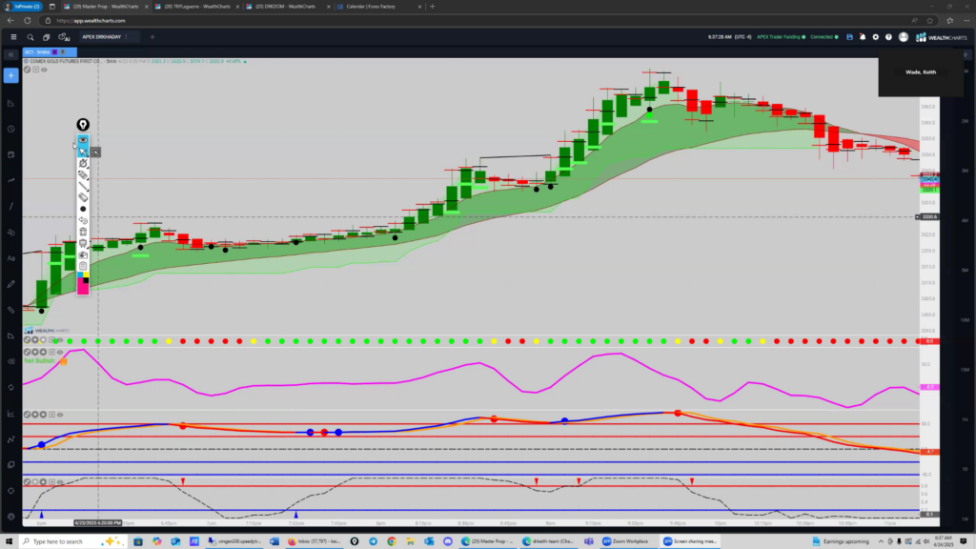This screenshot has height=549, width=976.
Task: Toggle eye icon of dotted signal pane
Action: pyautogui.click(x=60, y=340)
